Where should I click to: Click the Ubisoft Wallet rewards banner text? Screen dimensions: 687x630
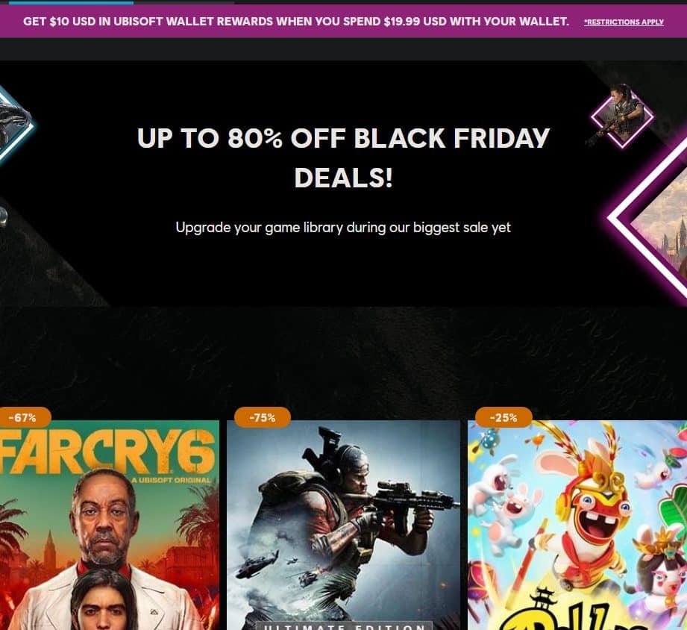[295, 22]
